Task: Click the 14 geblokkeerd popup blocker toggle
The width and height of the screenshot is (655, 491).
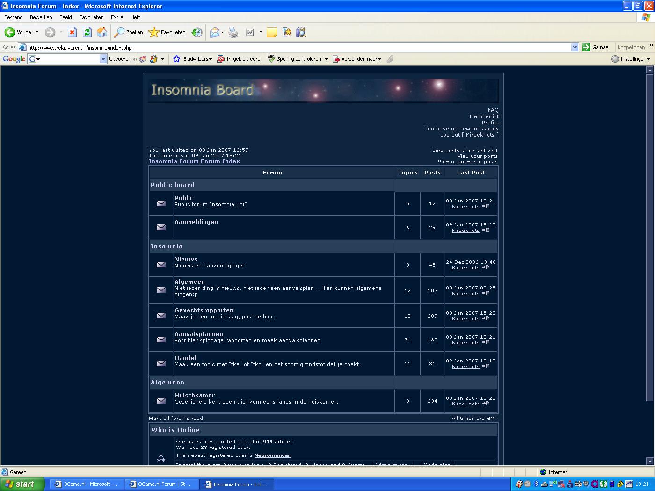Action: pyautogui.click(x=239, y=59)
